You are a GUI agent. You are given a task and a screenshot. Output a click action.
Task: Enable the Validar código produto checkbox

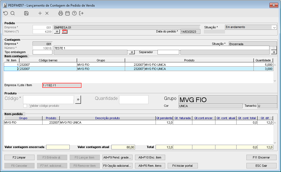click(x=25, y=106)
